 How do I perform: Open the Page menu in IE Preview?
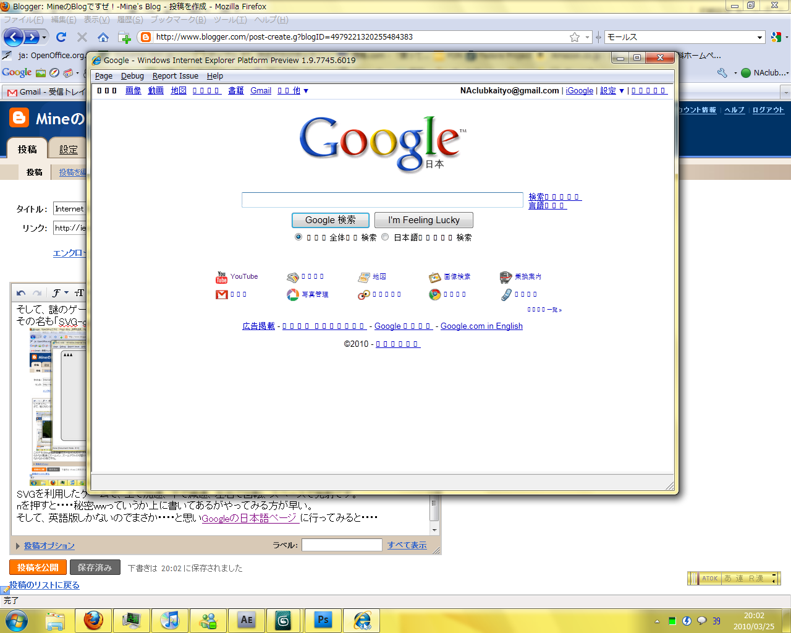(104, 76)
